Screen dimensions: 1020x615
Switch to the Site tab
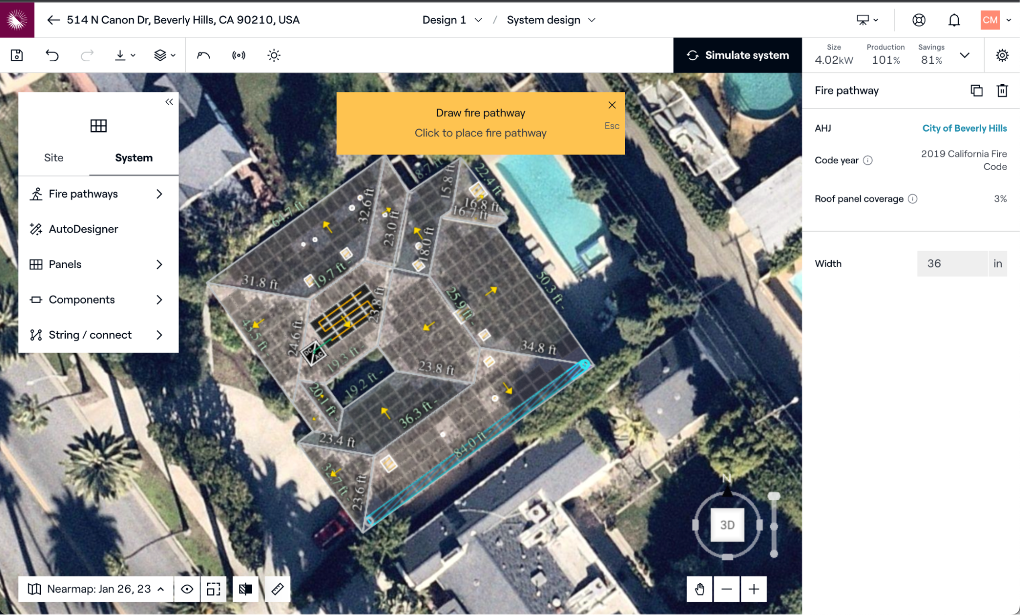[54, 158]
